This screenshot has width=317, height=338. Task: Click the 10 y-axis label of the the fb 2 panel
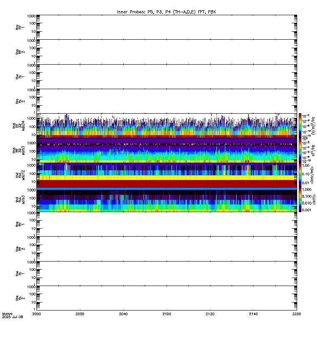click(33, 302)
